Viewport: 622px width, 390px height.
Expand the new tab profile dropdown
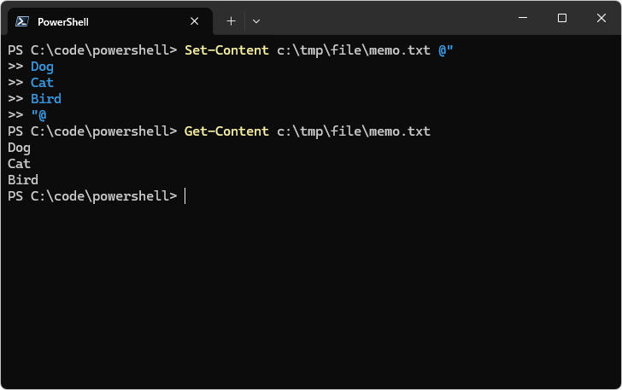click(256, 20)
